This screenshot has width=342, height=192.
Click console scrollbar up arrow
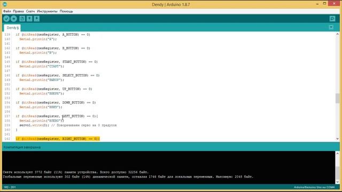[x=337, y=154]
